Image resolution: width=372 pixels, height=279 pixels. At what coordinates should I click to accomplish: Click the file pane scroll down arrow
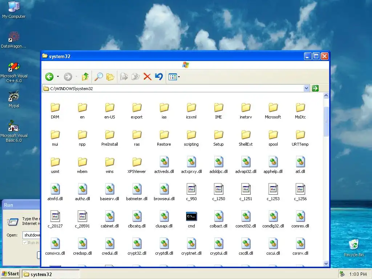326,263
